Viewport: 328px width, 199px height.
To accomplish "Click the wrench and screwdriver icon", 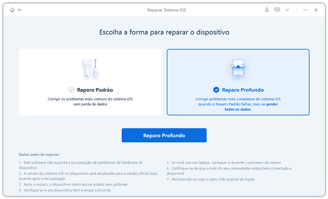I will [90, 68].
